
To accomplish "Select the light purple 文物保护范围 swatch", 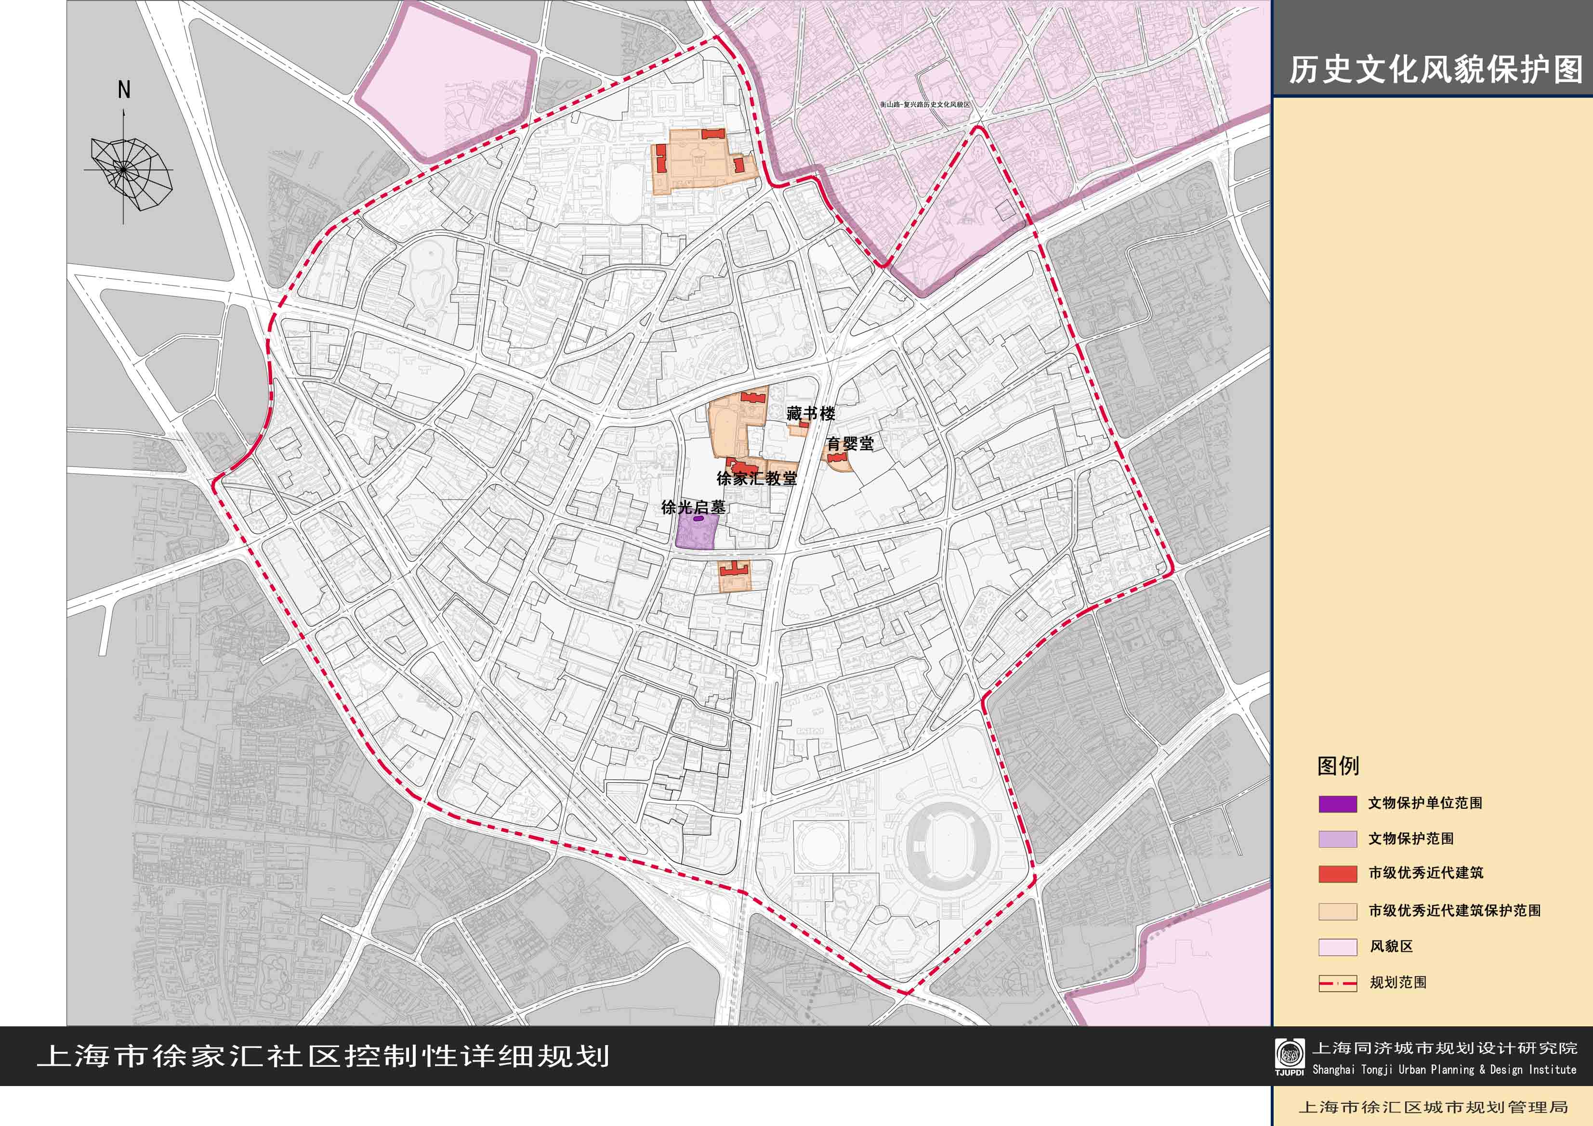I will pos(1337,839).
